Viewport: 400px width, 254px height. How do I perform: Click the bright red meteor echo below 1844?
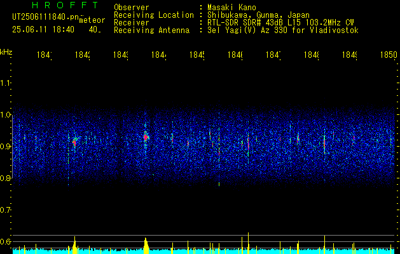click(146, 138)
